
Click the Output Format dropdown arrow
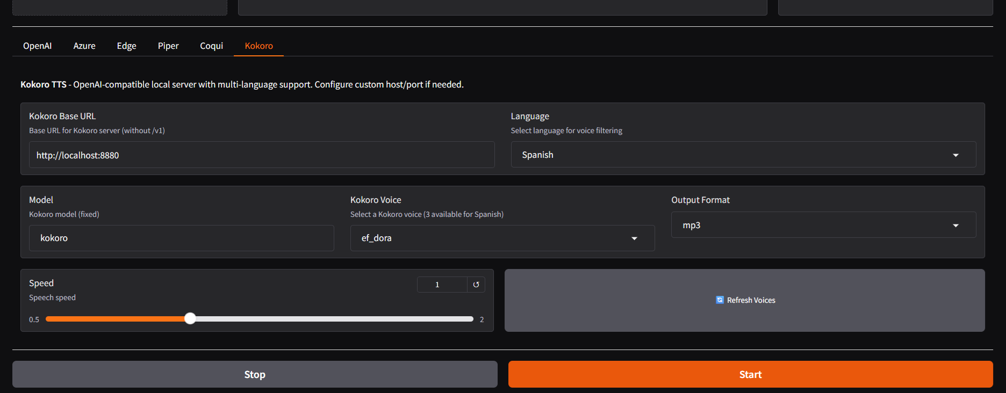coord(955,225)
